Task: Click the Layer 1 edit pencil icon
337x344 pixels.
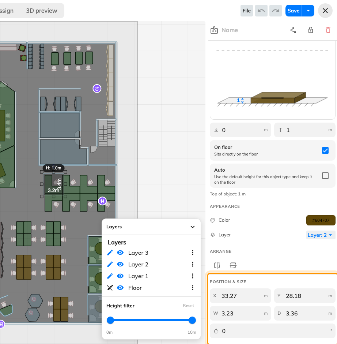Action: click(110, 276)
